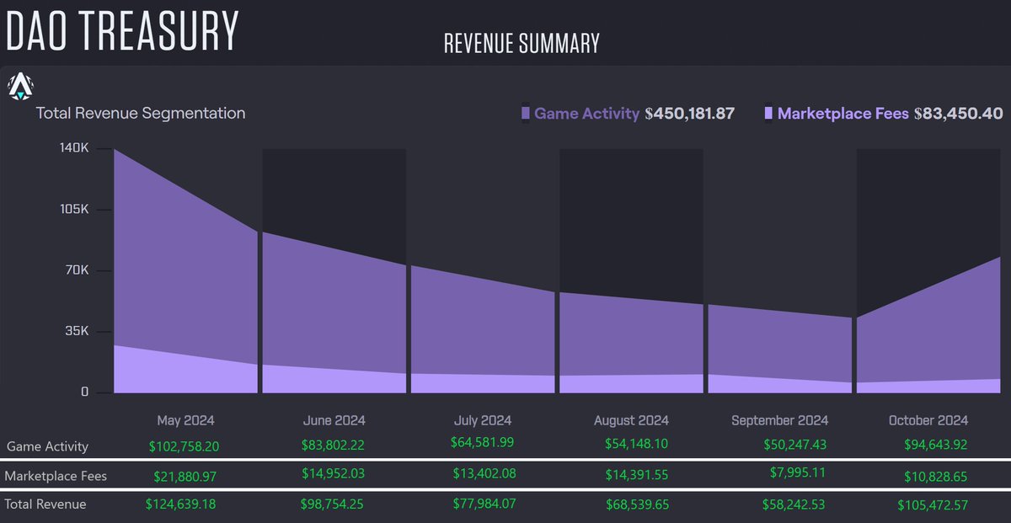Image resolution: width=1011 pixels, height=523 pixels.
Task: Click the Marketplace Fees legend color swatch
Action: pos(768,113)
